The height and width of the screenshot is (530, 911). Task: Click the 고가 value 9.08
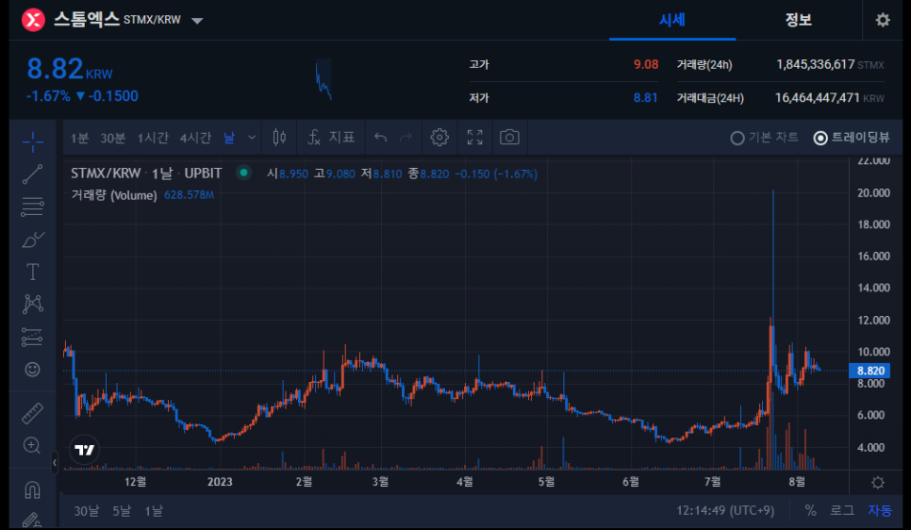click(646, 64)
